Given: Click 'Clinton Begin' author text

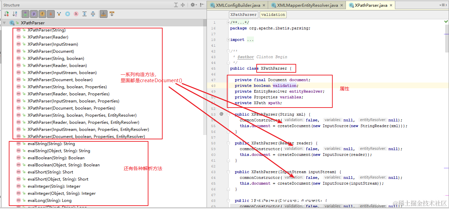Looking at the screenshot, I should [x=272, y=57].
